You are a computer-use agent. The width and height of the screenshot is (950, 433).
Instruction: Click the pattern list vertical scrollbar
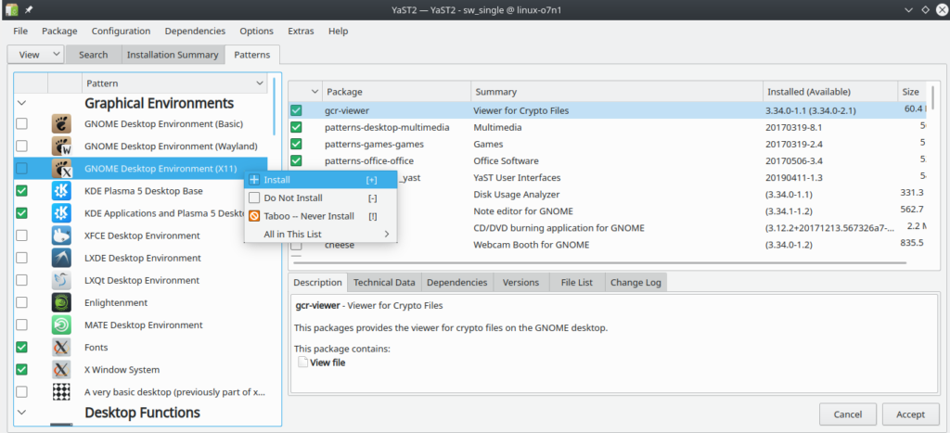pos(275,105)
